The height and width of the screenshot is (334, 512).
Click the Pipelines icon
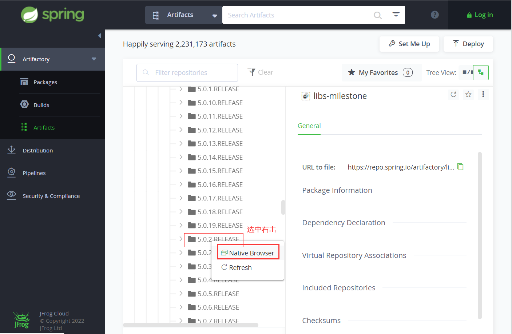pyautogui.click(x=12, y=172)
